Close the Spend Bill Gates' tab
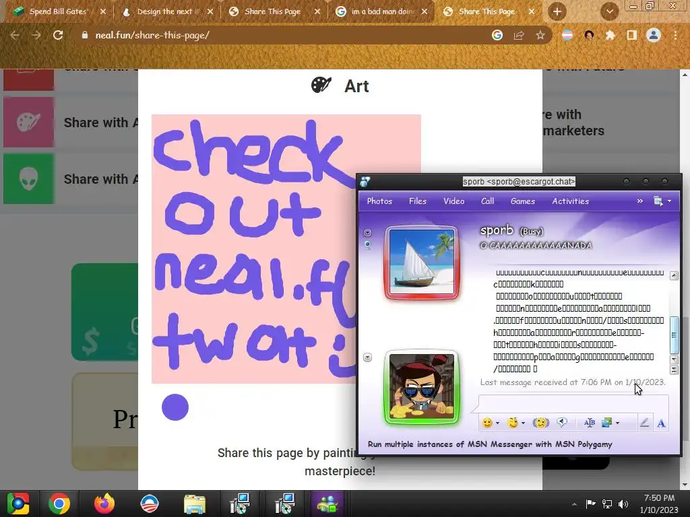 [103, 12]
